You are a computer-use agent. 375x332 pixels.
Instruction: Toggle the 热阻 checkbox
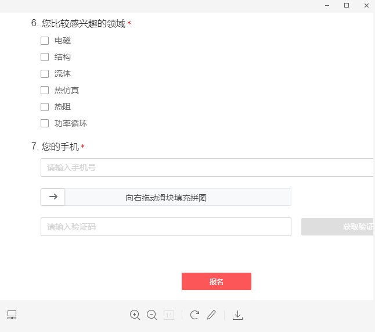(45, 107)
